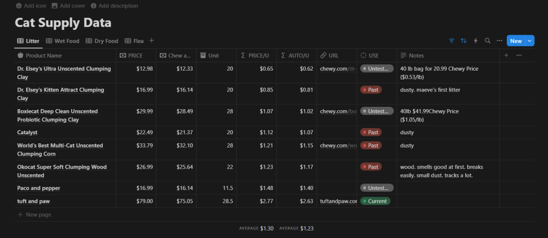Open the tuftandpaw.com URL link
This screenshot has width=548, height=238.
coord(338,201)
